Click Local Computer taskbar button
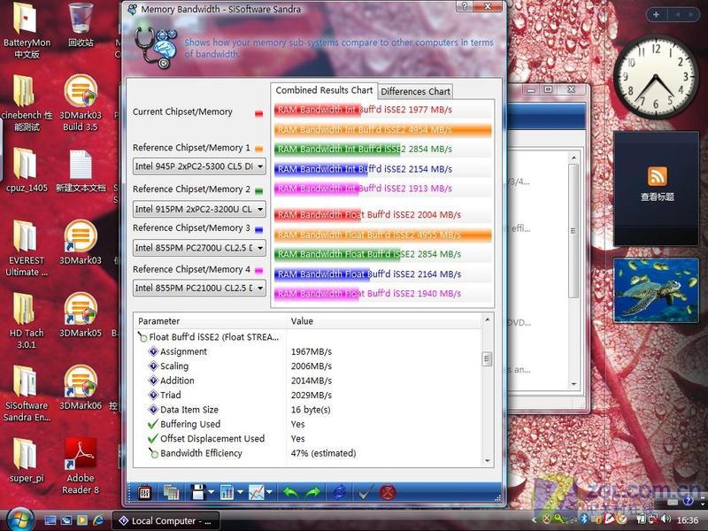The width and height of the screenshot is (708, 531). [165, 520]
